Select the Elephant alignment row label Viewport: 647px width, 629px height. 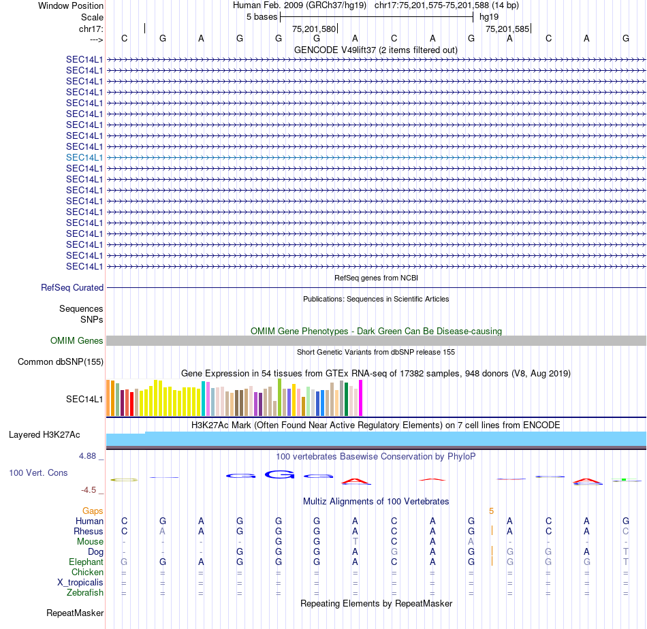click(86, 562)
